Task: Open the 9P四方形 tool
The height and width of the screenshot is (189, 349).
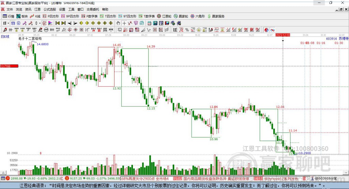Action: [x=70, y=16]
